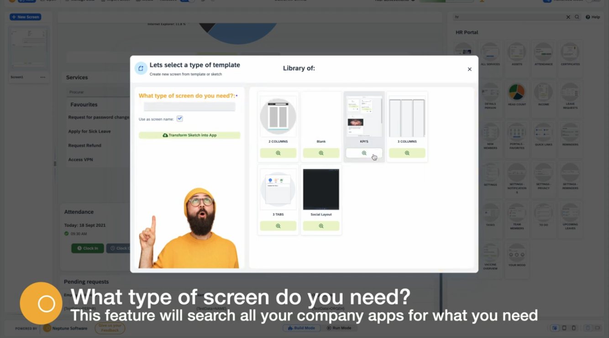Click the Blank template zoom icon
This screenshot has height=338, width=609.
click(321, 153)
